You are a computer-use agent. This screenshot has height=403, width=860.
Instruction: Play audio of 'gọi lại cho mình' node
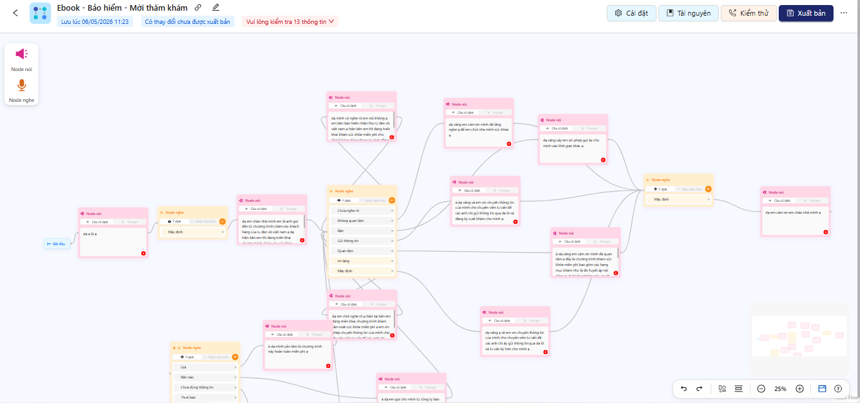coord(603,160)
